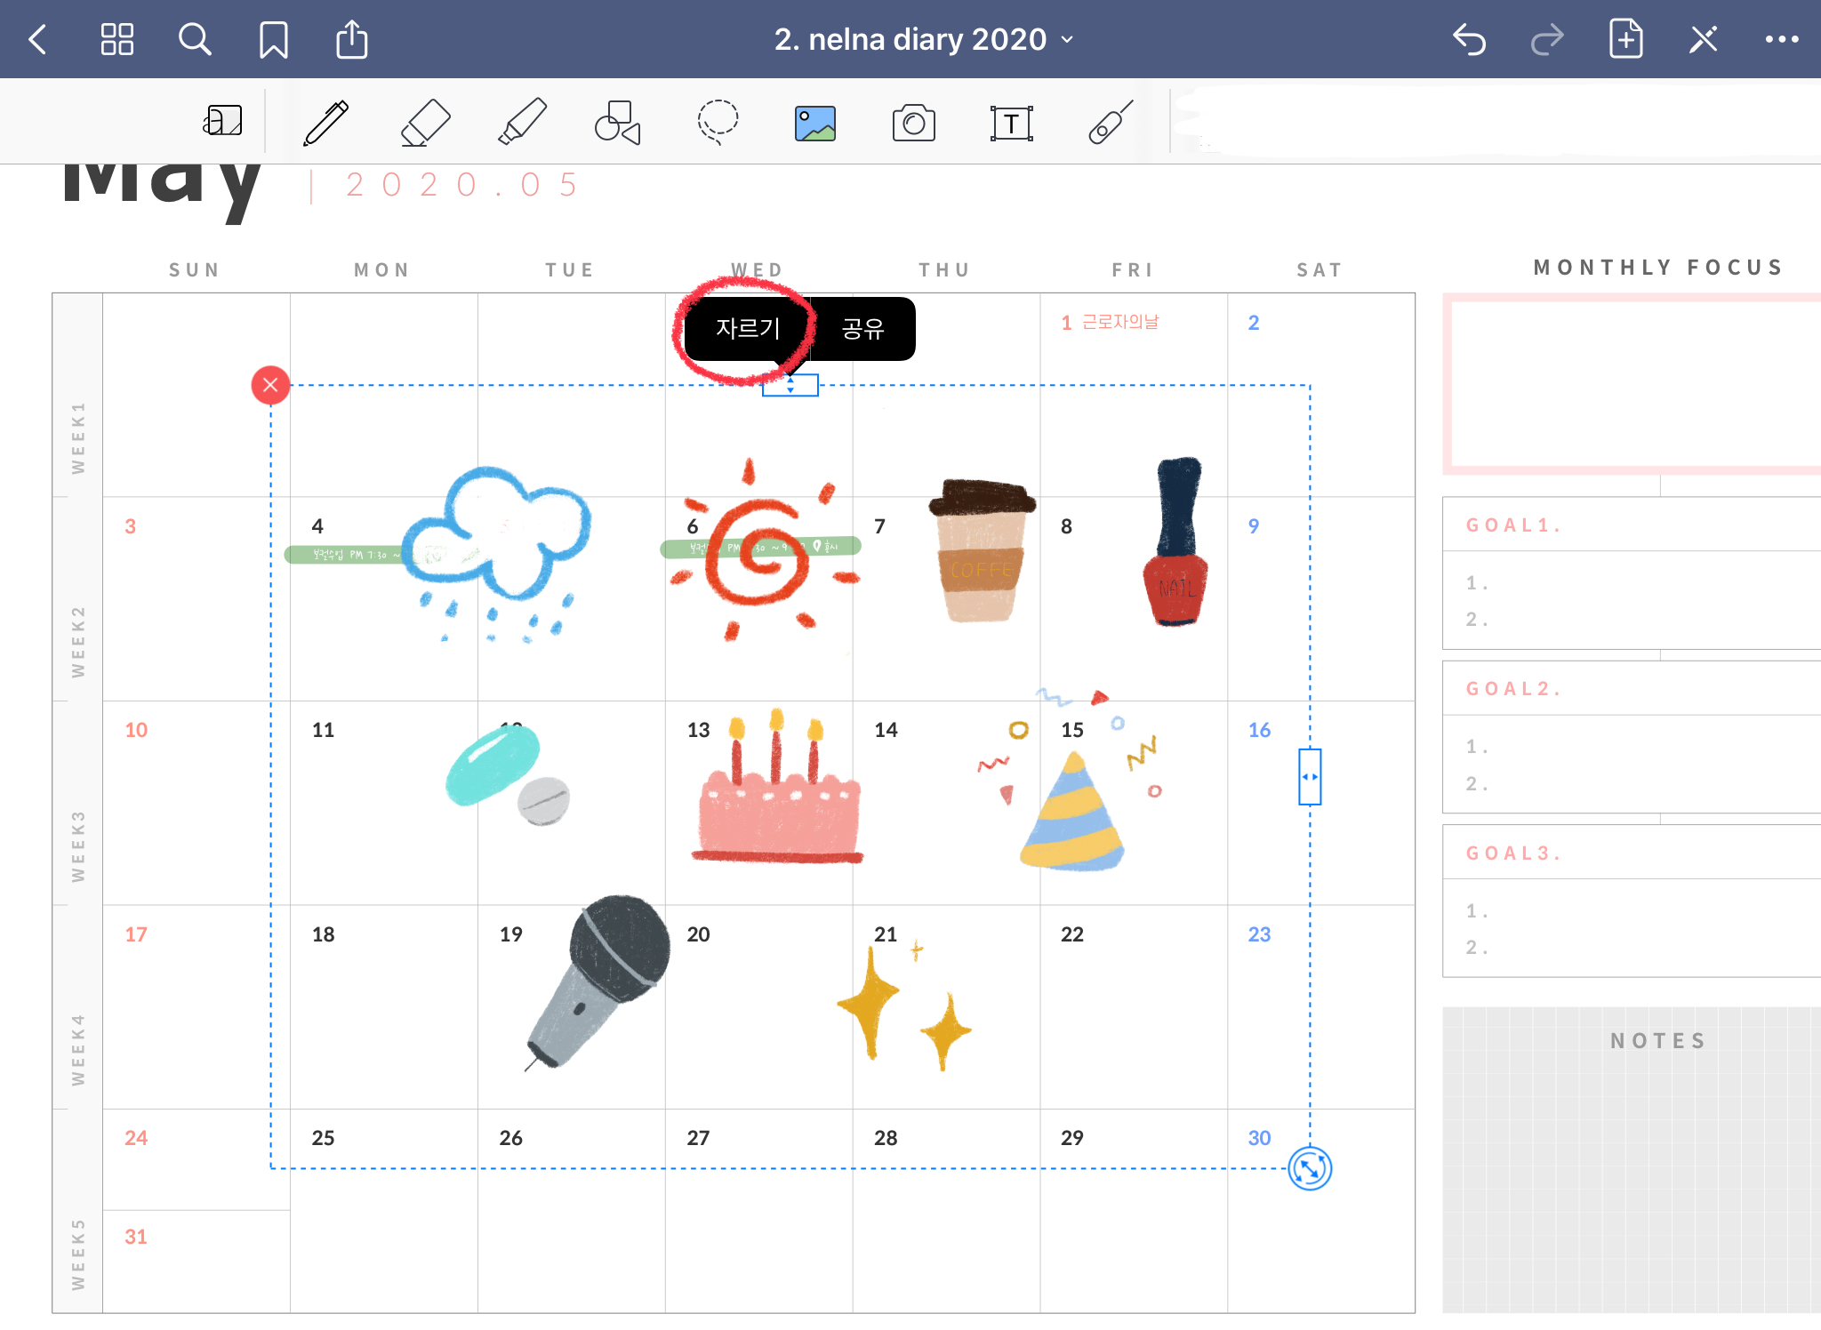Select the Pen tool

coord(326,122)
